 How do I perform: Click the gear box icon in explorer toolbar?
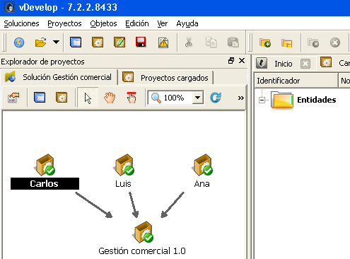[x=62, y=98]
